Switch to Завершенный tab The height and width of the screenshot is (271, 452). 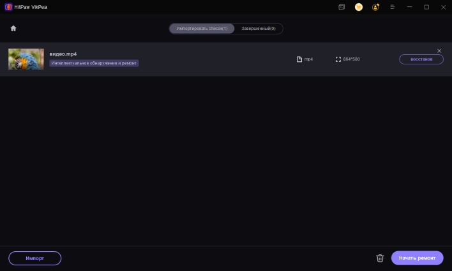[259, 29]
